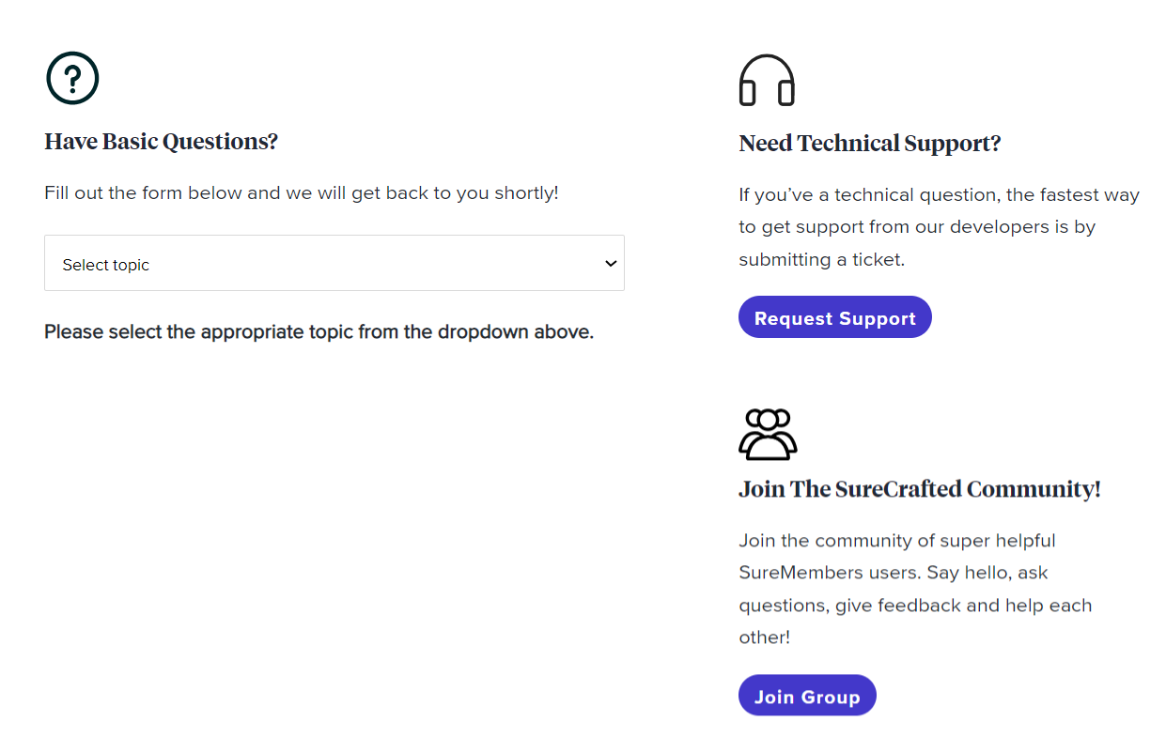Screen dimensions: 1166x752
Task: Click the headphones support icon
Action: [x=767, y=81]
